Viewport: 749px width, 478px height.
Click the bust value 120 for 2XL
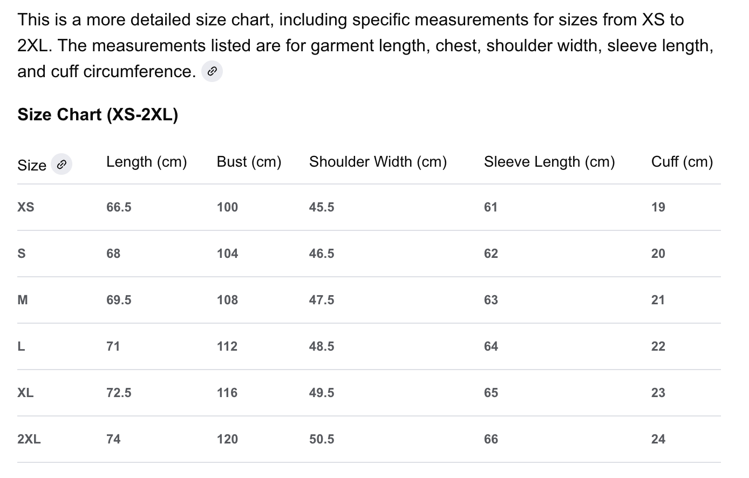(x=227, y=439)
